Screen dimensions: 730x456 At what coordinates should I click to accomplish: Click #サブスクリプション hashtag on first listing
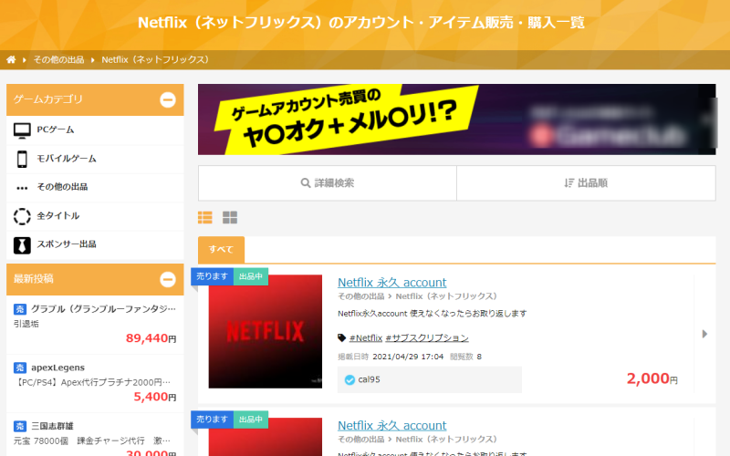point(427,338)
